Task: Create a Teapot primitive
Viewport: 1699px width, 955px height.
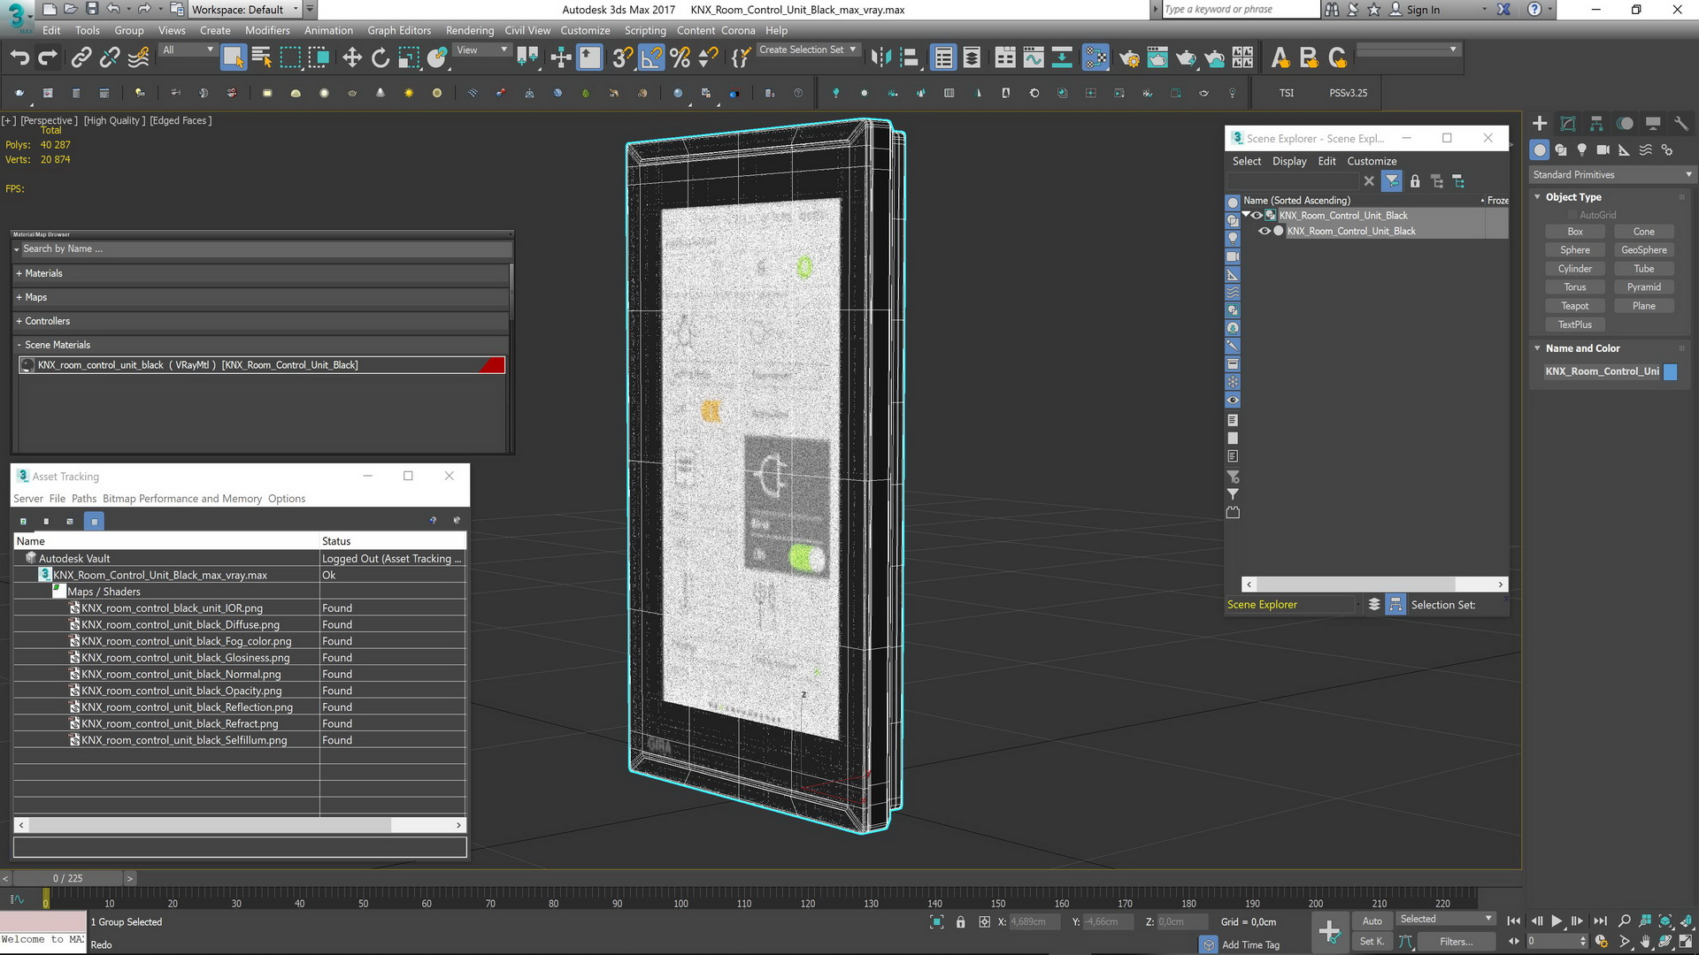Action: 1574,306
